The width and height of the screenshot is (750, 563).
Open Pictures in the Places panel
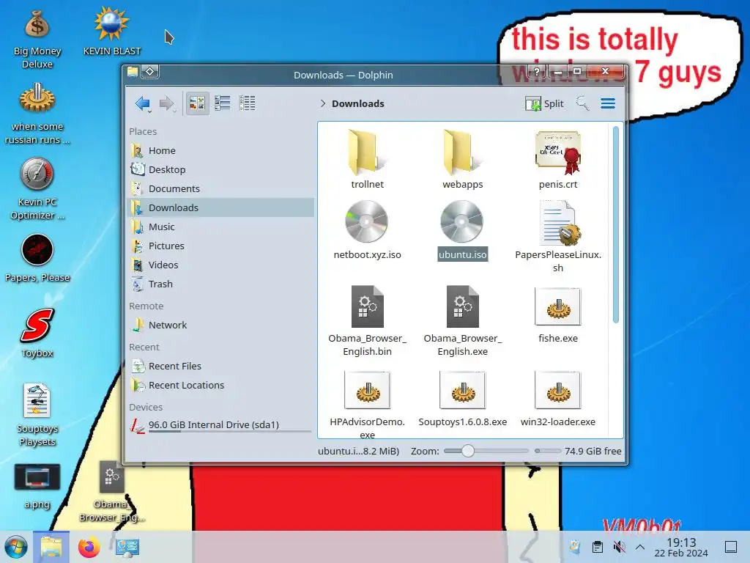(x=221, y=246)
